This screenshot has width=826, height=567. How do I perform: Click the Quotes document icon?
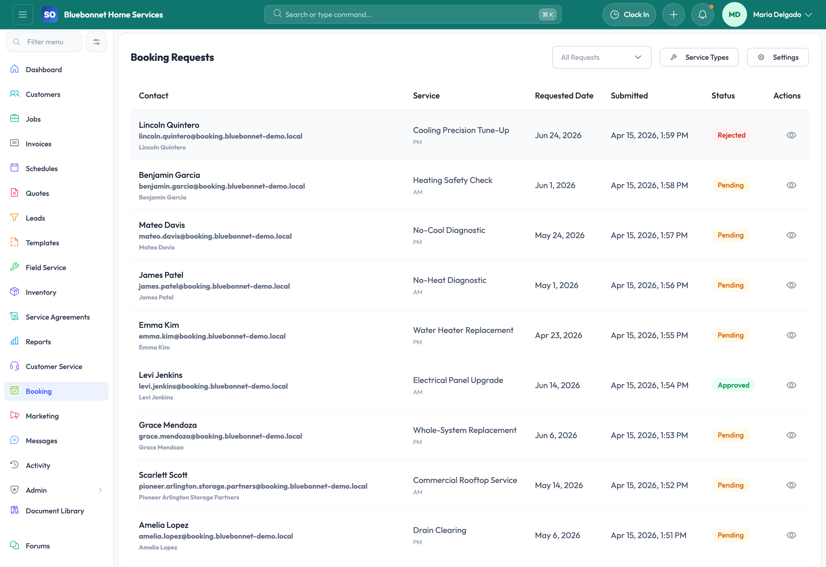coord(14,193)
